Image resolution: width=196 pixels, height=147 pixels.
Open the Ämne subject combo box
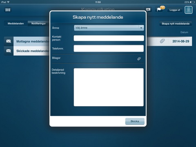(109, 28)
